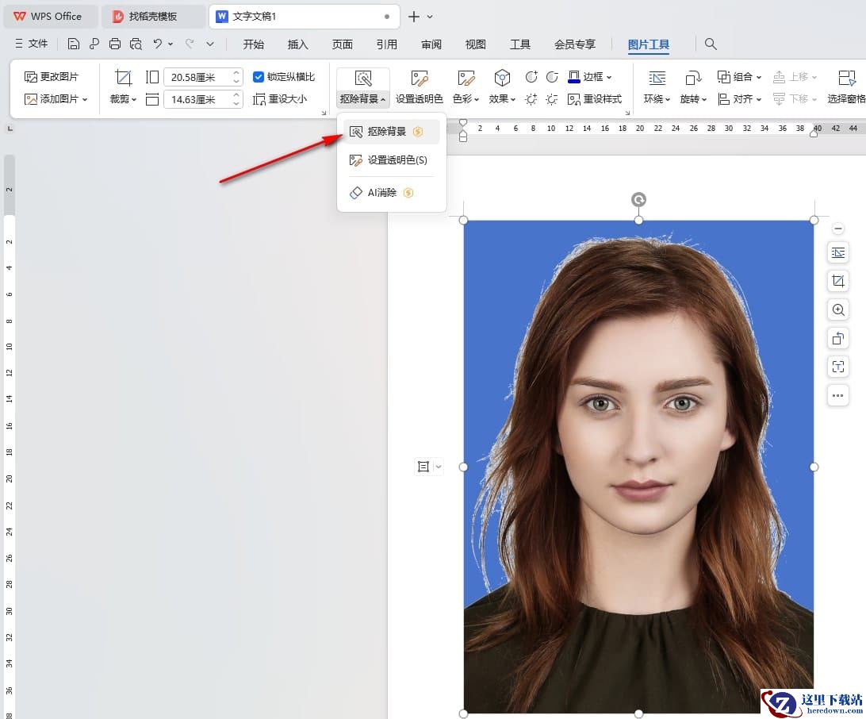The image size is (866, 719).
Task: Switch to the 插入 ribbon tab
Action: pyautogui.click(x=297, y=44)
